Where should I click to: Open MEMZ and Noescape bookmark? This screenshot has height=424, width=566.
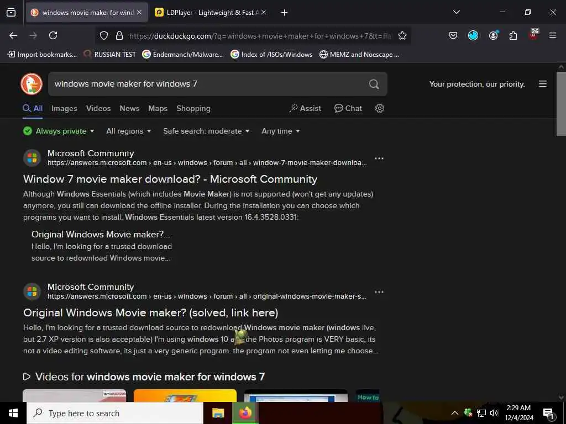click(359, 55)
